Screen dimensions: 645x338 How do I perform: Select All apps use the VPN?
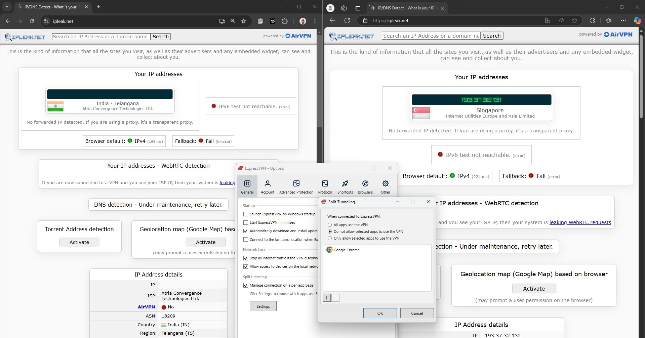tap(330, 225)
